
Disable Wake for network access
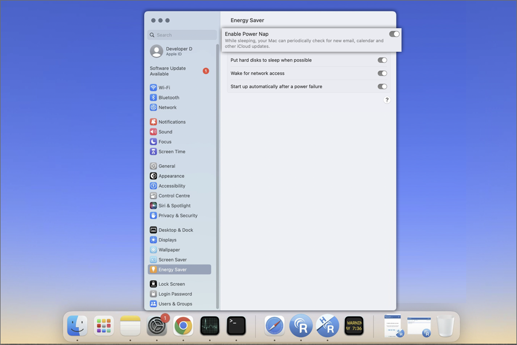(382, 74)
